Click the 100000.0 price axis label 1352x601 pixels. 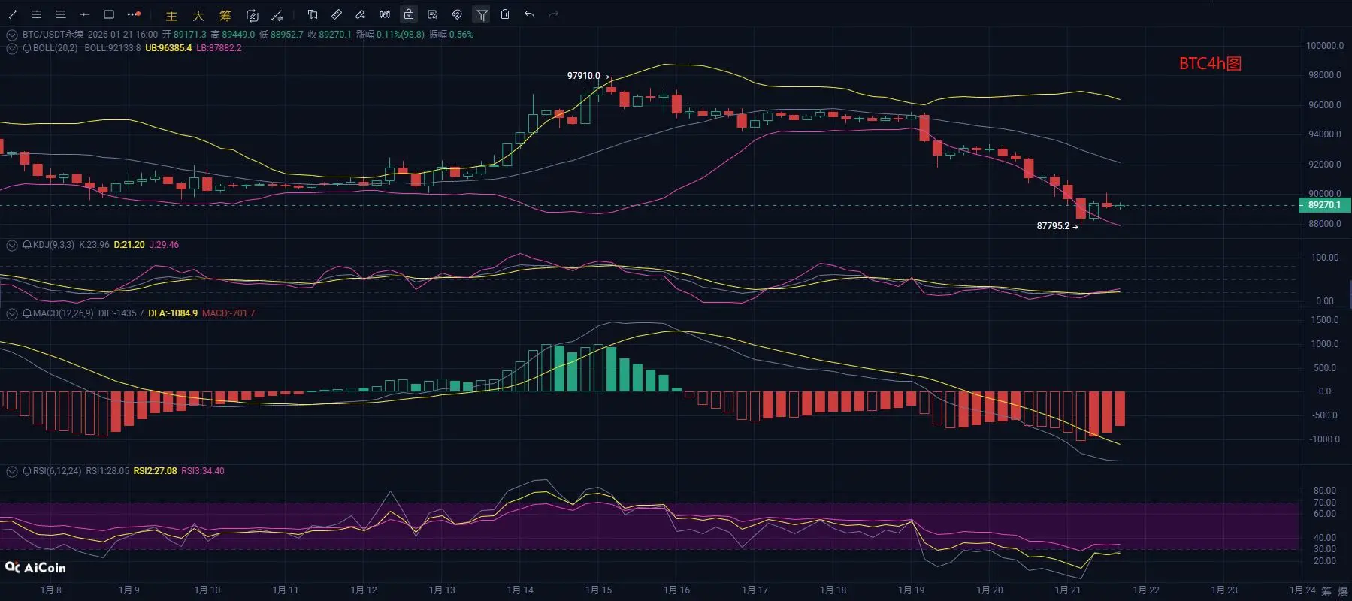pos(1324,46)
